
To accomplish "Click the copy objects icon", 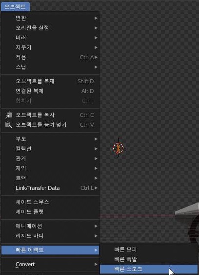I will tap(9, 115).
